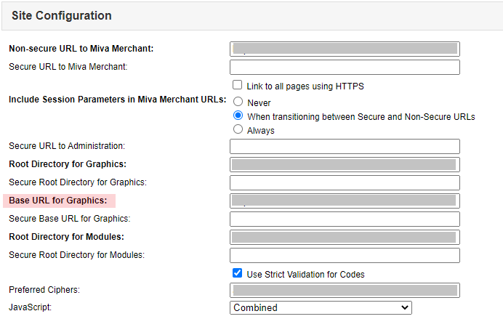
Task: Click the Site Configuration heading
Action: pos(62,15)
